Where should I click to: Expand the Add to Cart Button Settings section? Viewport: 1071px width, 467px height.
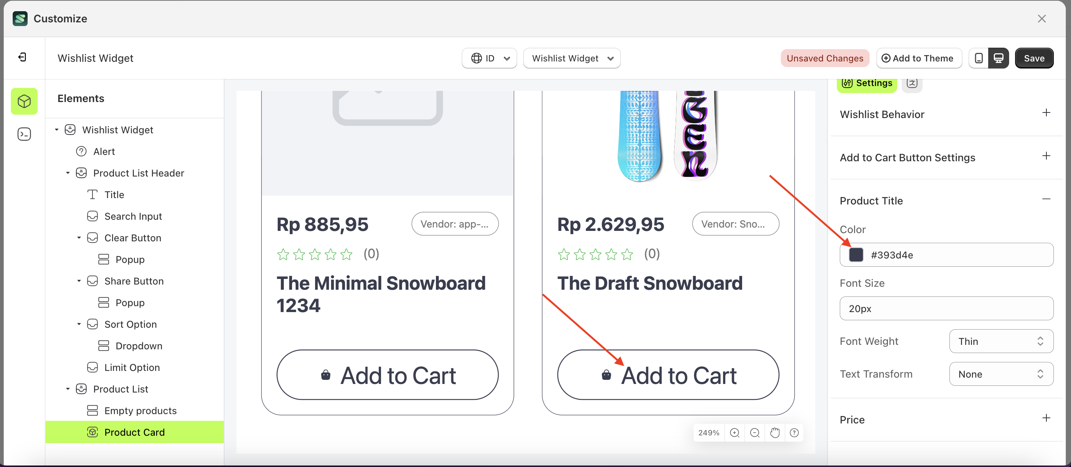point(1046,156)
